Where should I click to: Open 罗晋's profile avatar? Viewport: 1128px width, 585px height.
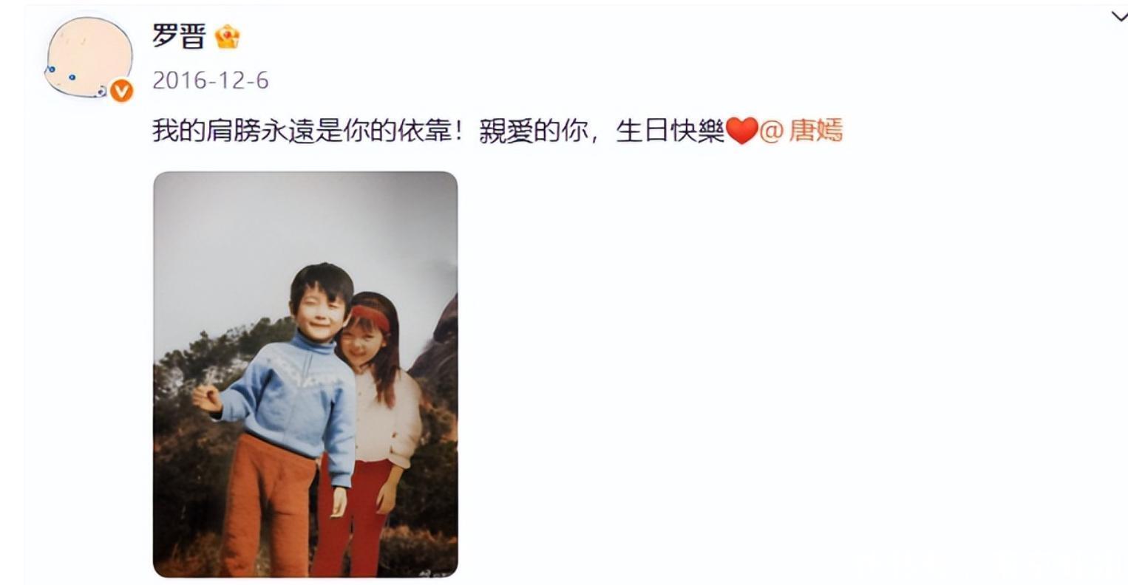89,58
